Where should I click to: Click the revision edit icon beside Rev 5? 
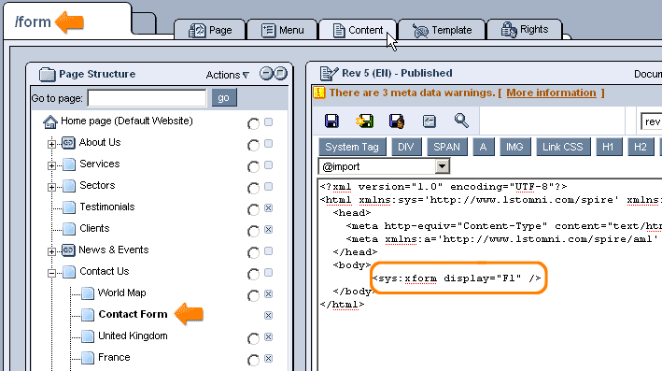click(329, 74)
